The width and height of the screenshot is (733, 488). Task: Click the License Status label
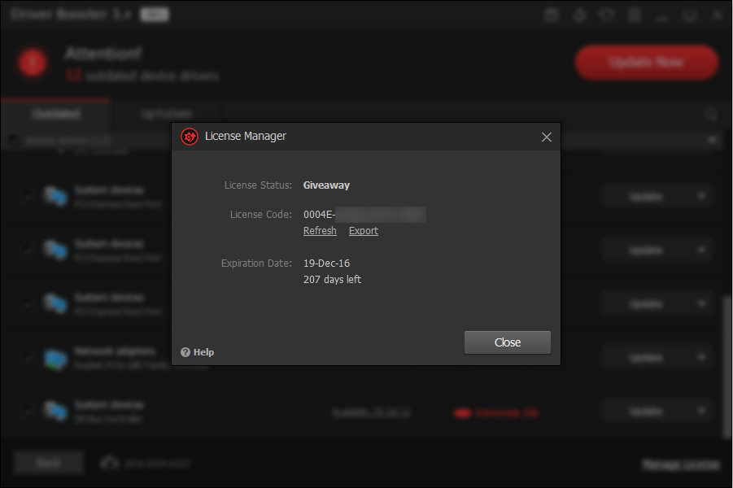pyautogui.click(x=258, y=185)
